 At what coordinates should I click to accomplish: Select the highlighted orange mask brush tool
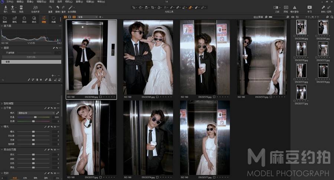190,7
